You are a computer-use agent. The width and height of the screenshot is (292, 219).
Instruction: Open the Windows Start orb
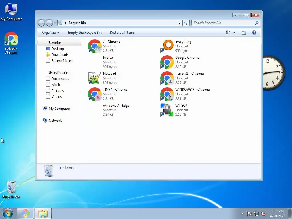(8, 213)
